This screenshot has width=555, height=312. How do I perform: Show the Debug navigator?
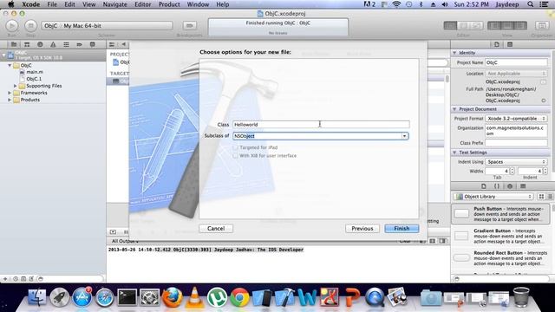(x=66, y=44)
